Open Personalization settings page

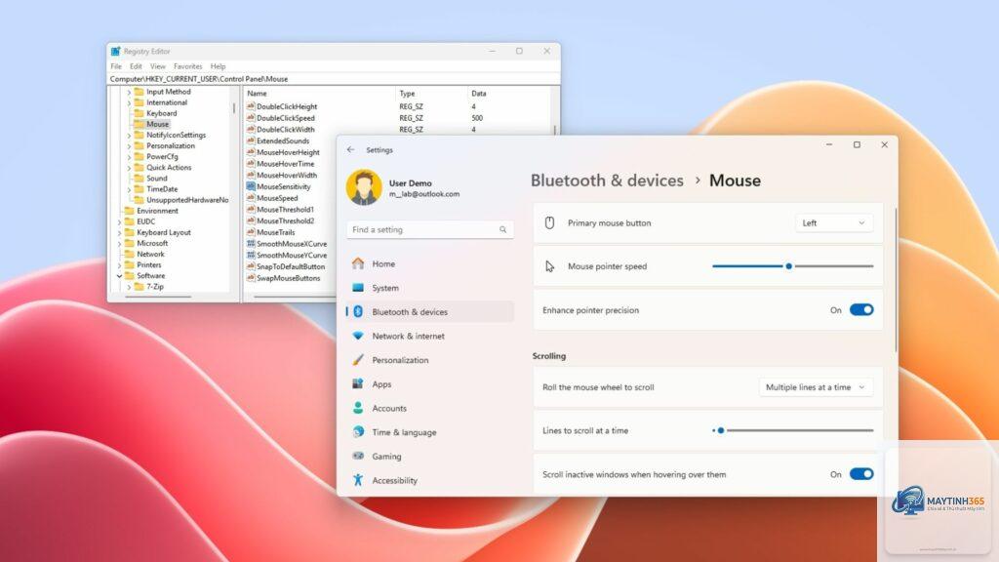(430, 360)
